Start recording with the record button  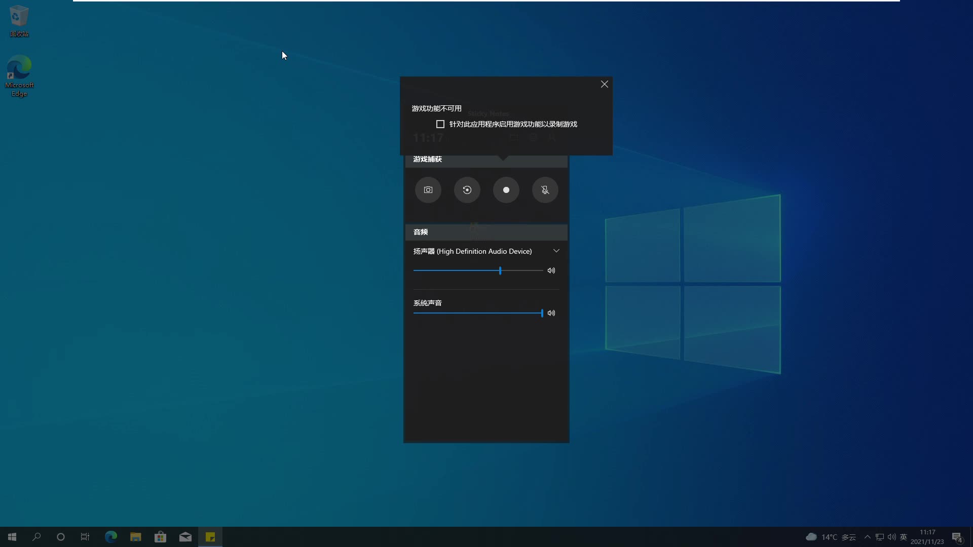click(506, 190)
